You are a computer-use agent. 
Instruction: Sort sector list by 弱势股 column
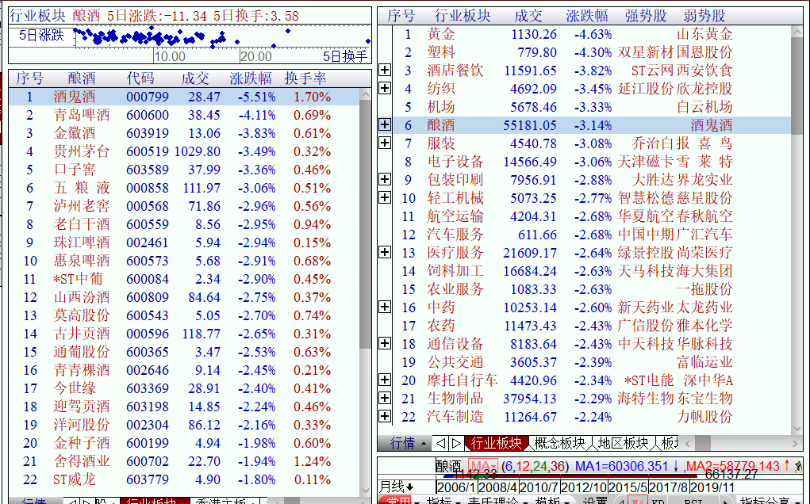pos(704,16)
